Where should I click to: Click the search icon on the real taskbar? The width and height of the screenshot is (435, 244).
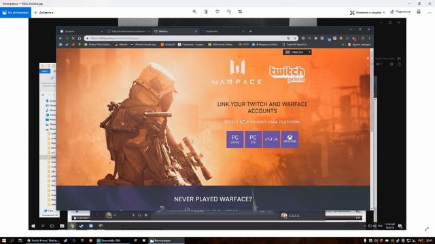click(x=12, y=241)
